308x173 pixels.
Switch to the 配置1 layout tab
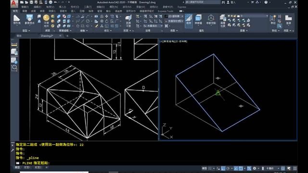point(27,168)
